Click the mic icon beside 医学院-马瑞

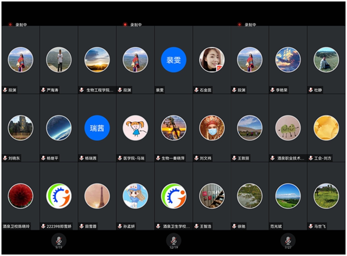[120, 158]
